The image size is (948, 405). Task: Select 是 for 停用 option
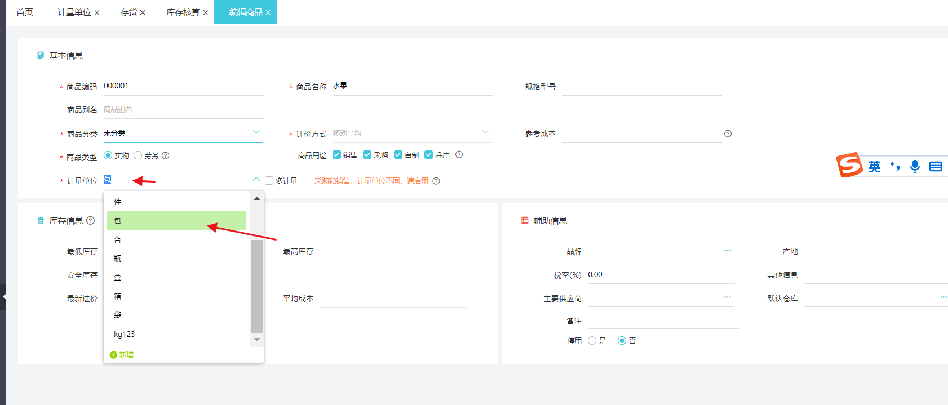[592, 341]
